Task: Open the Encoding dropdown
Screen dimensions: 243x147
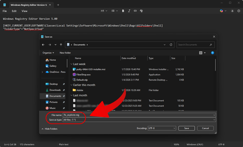Action: pyautogui.click(x=174, y=128)
